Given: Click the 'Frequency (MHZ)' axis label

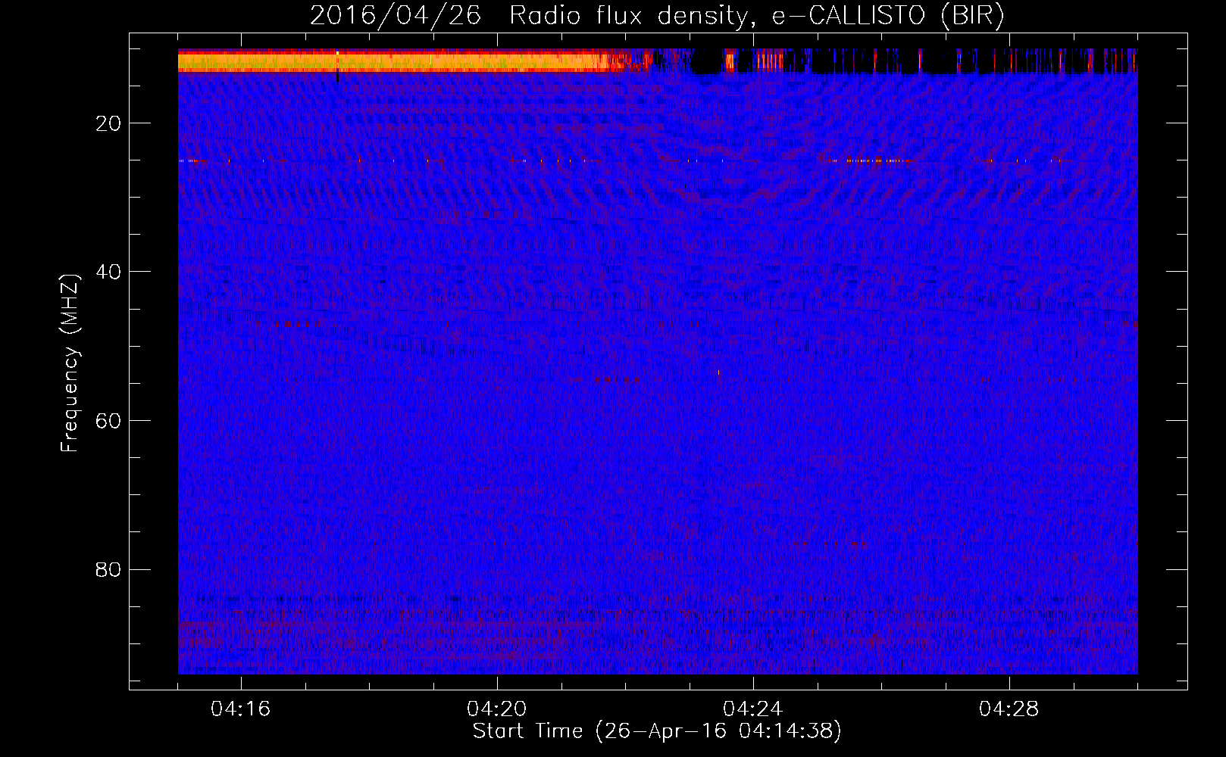Looking at the screenshot, I should [70, 363].
